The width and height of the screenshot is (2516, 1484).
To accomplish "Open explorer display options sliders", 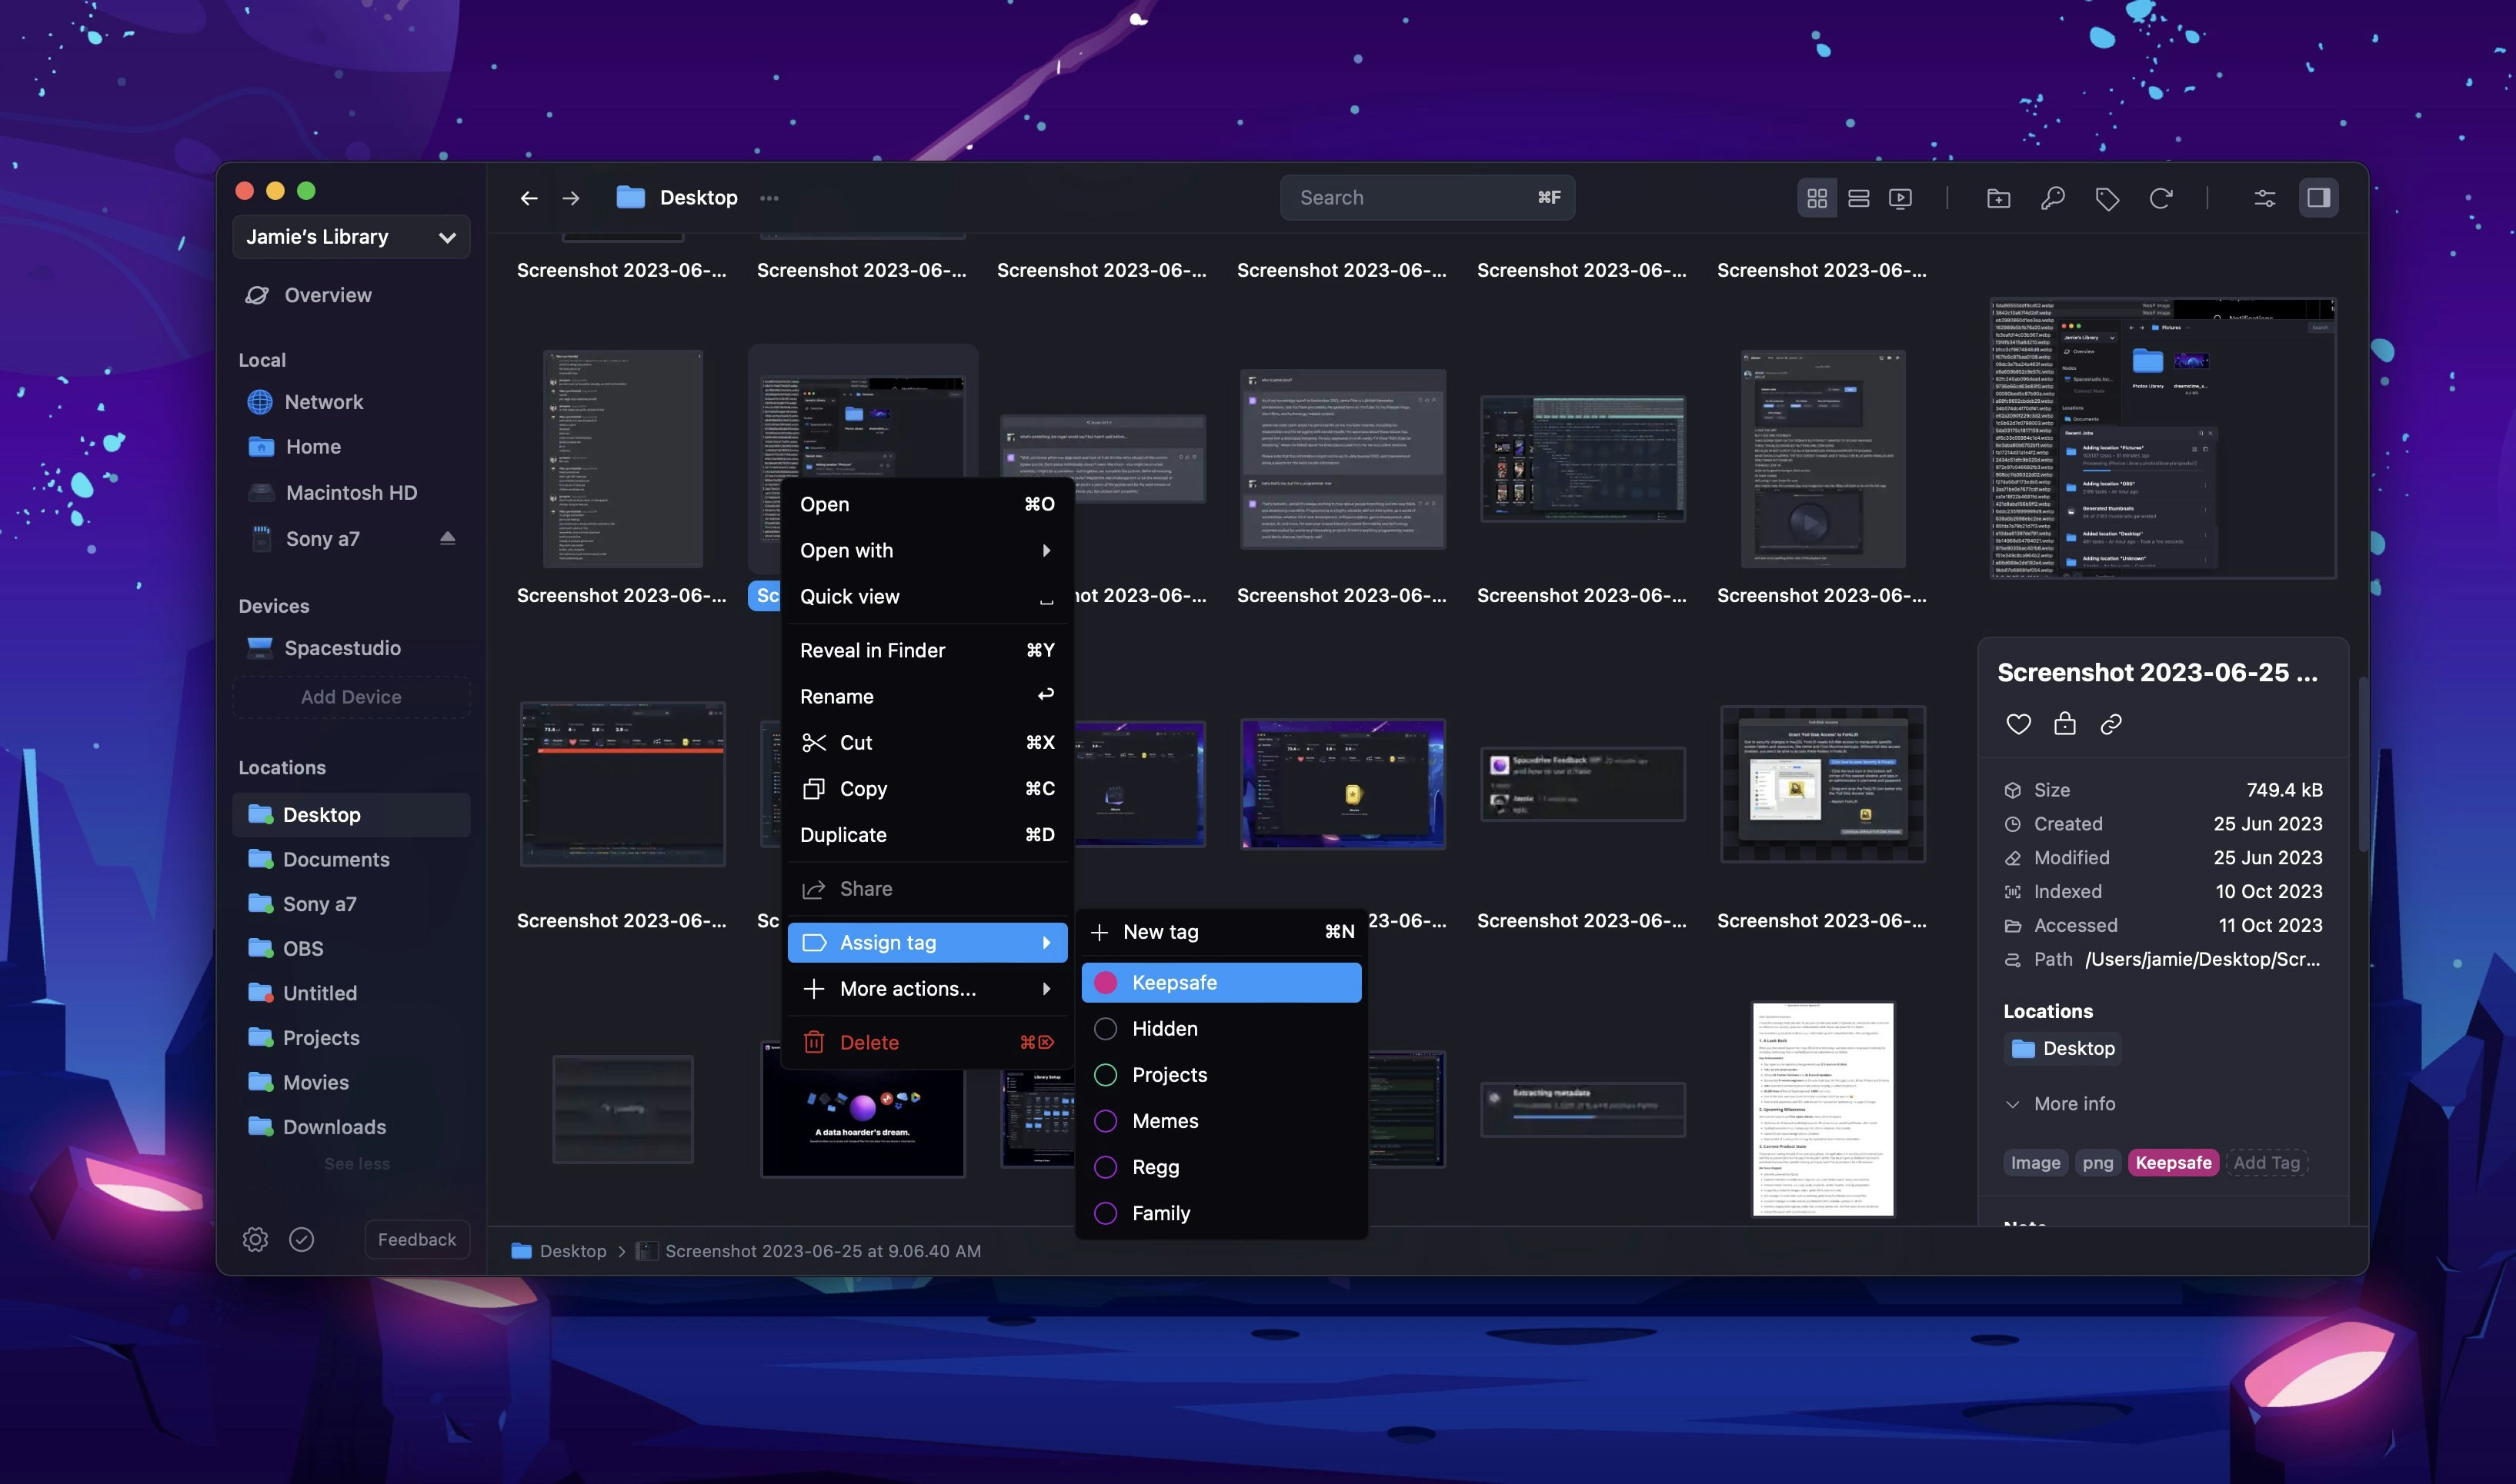I will click(x=2265, y=198).
